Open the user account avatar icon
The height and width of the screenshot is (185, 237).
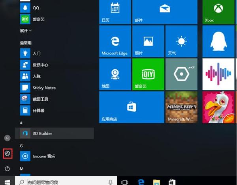[x=7, y=138]
